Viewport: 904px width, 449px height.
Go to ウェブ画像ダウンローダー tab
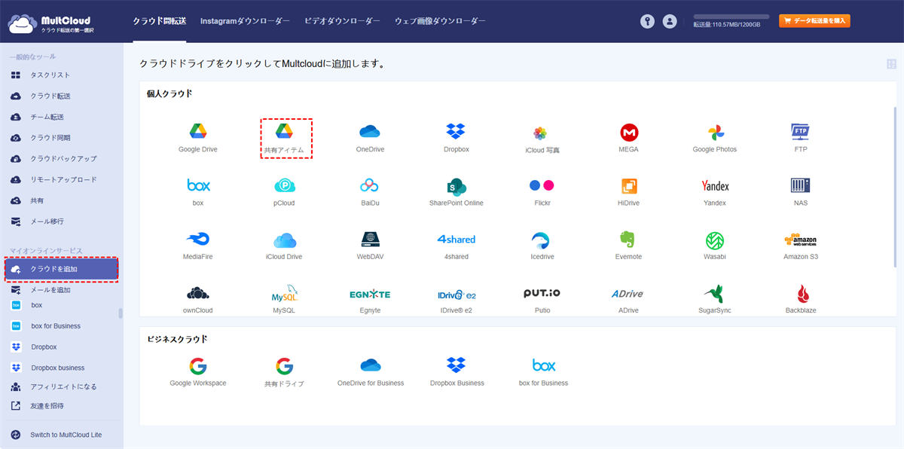tap(440, 21)
